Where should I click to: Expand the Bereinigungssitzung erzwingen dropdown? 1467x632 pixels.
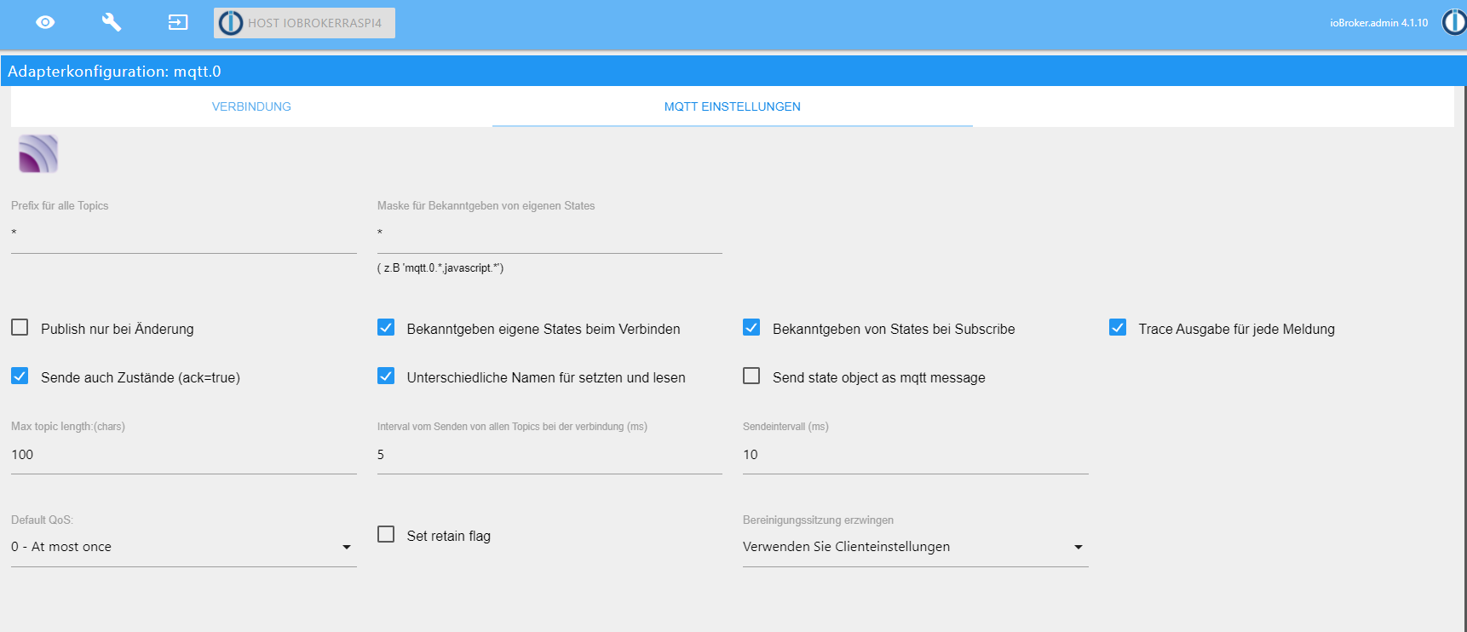click(x=916, y=547)
